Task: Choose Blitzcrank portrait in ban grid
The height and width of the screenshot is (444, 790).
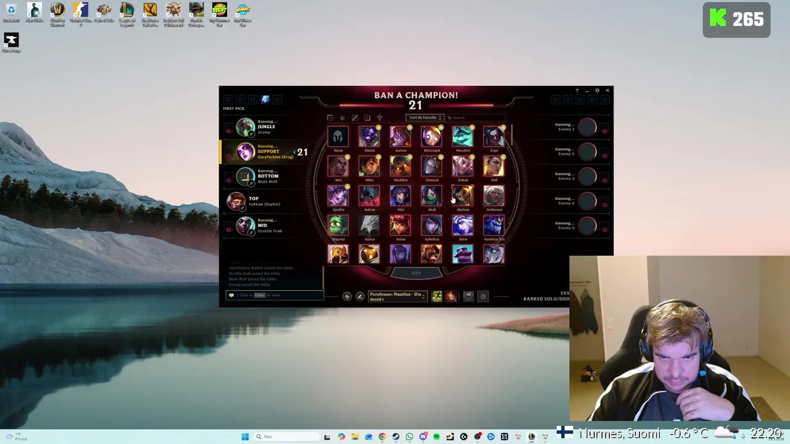Action: pyautogui.click(x=431, y=136)
